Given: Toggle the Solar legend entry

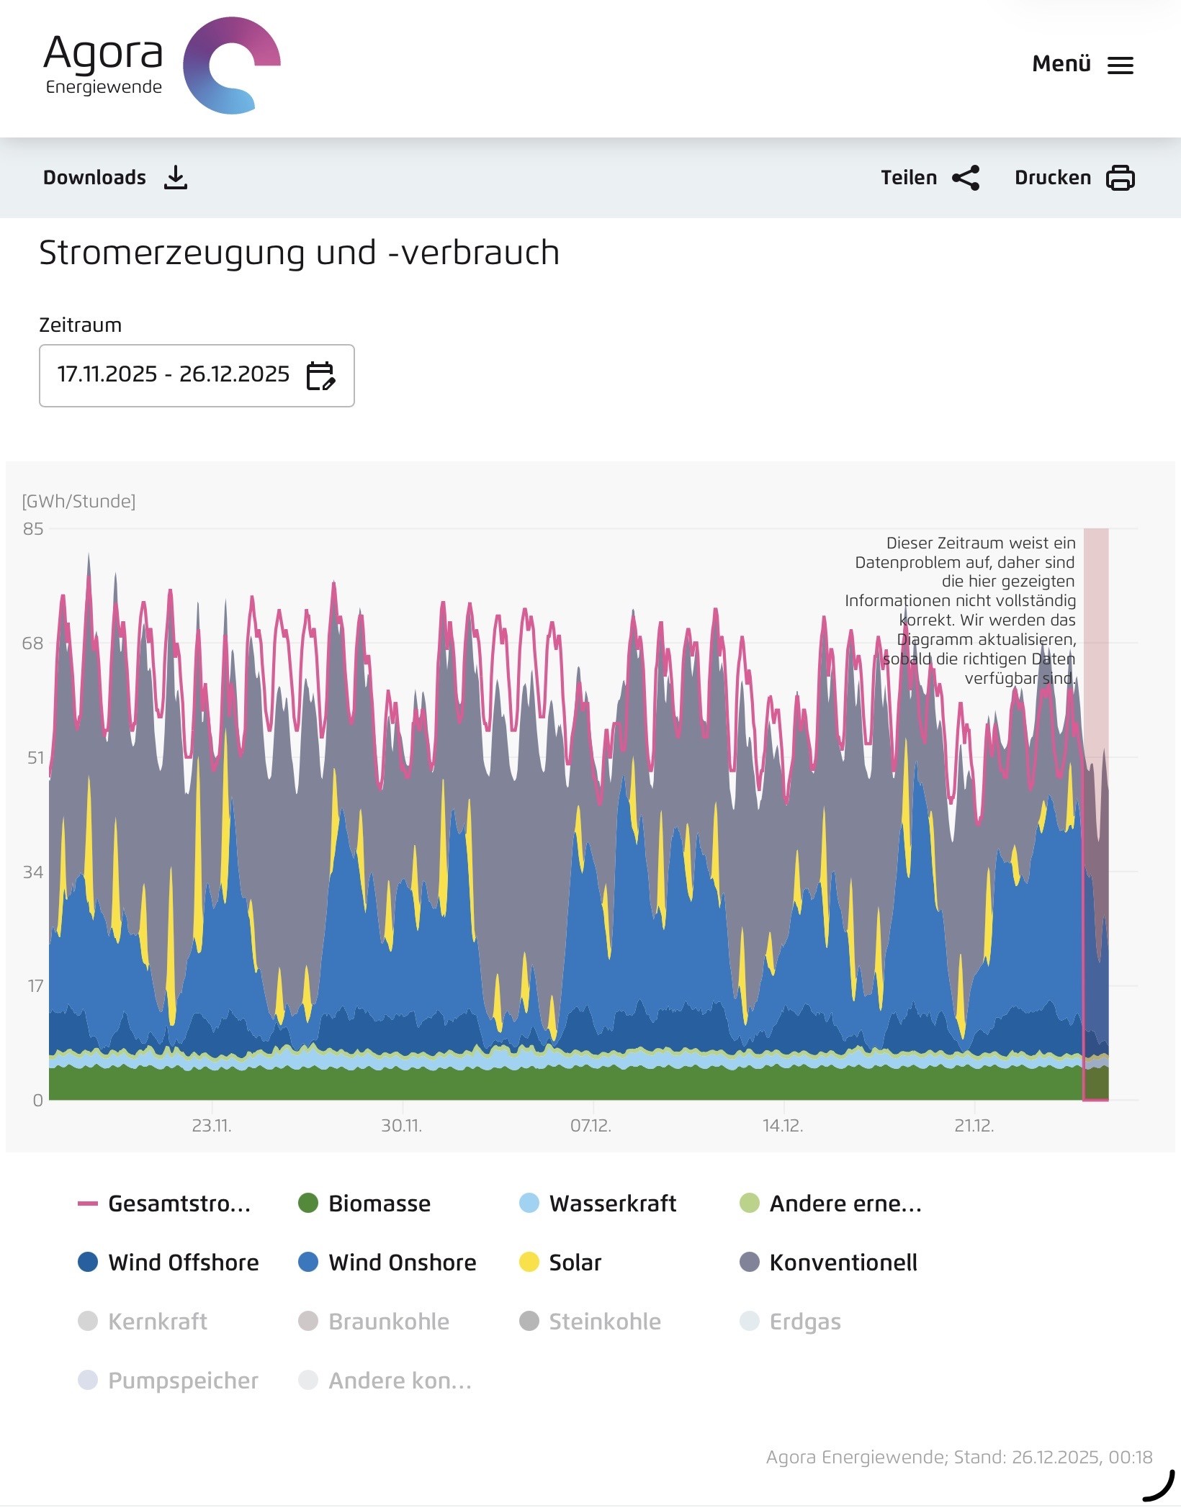Looking at the screenshot, I should [x=574, y=1263].
